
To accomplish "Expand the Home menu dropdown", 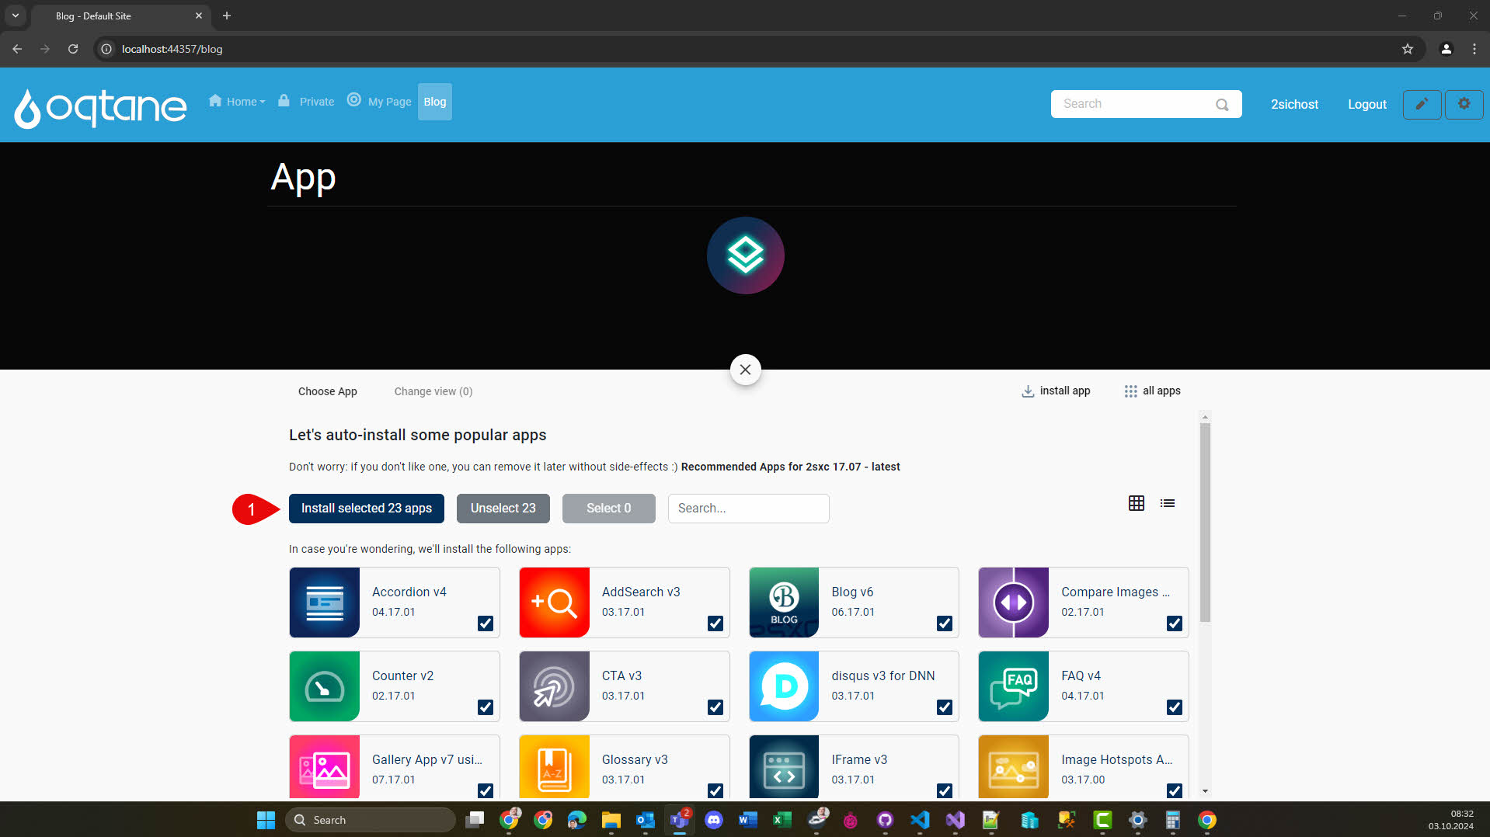I will click(237, 102).
